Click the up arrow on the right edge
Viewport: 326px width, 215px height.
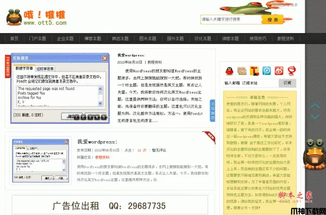click(315, 106)
